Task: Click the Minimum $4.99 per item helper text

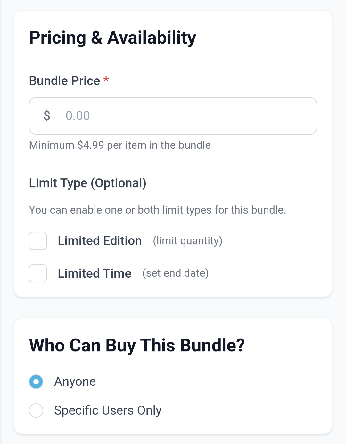Action: pos(120,145)
